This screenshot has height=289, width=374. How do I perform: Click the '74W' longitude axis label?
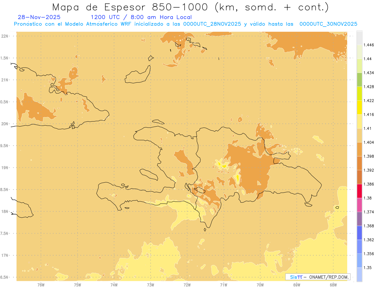[114, 285]
